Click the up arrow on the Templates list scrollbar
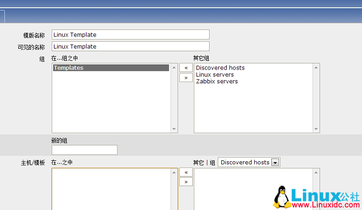Image resolution: width=362 pixels, height=210 pixels. (x=174, y=67)
